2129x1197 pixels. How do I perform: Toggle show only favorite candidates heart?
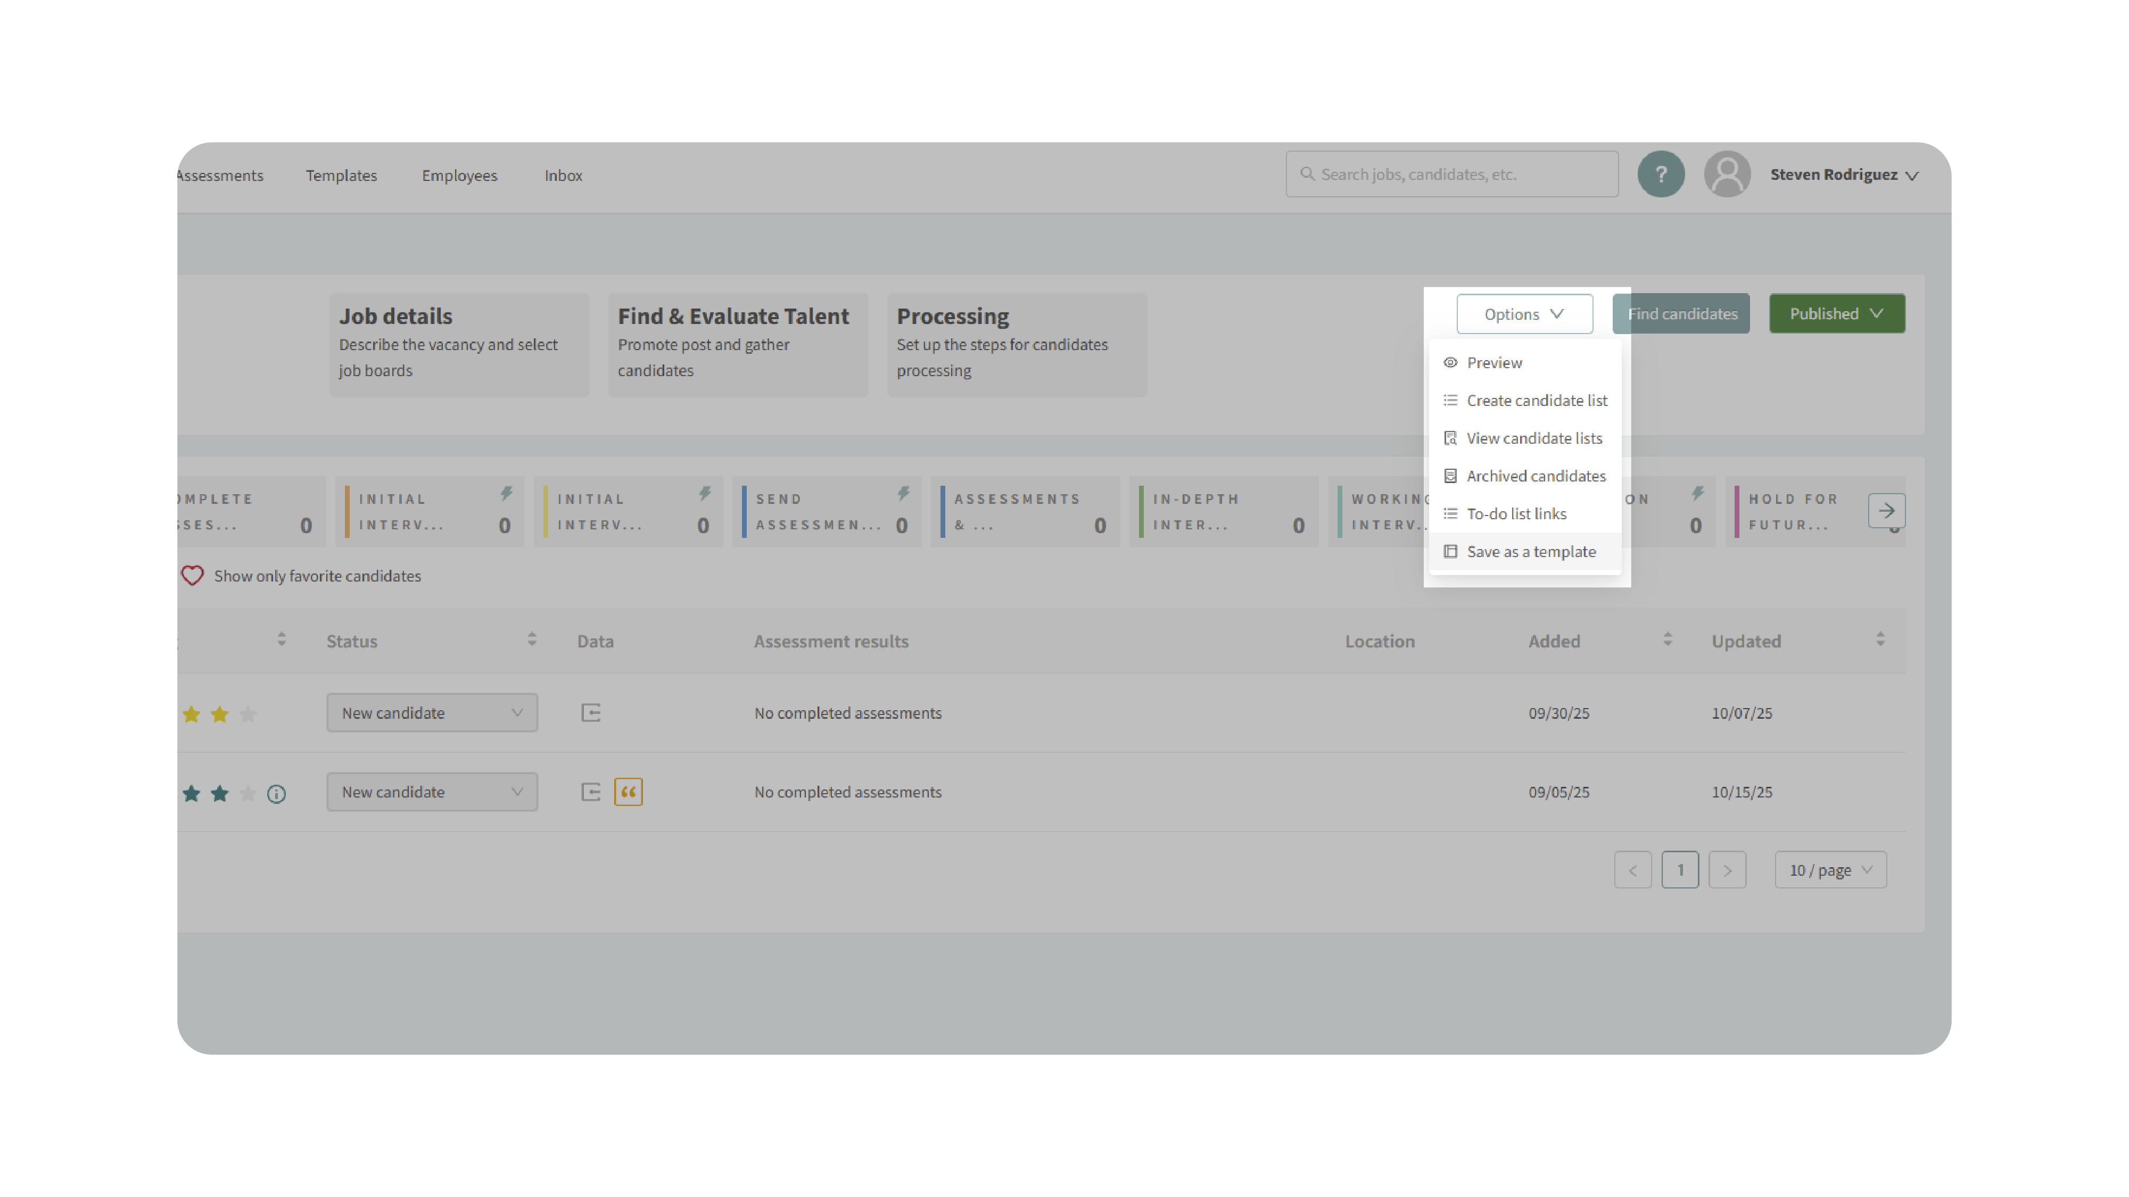[x=192, y=576]
